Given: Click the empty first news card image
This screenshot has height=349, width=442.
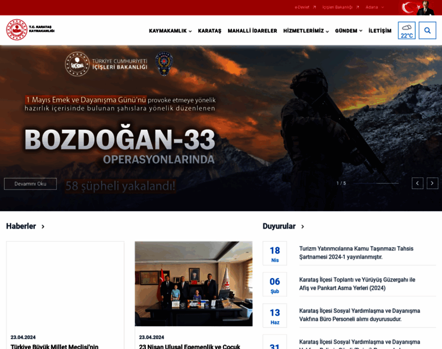Looking at the screenshot, I should [x=65, y=284].
